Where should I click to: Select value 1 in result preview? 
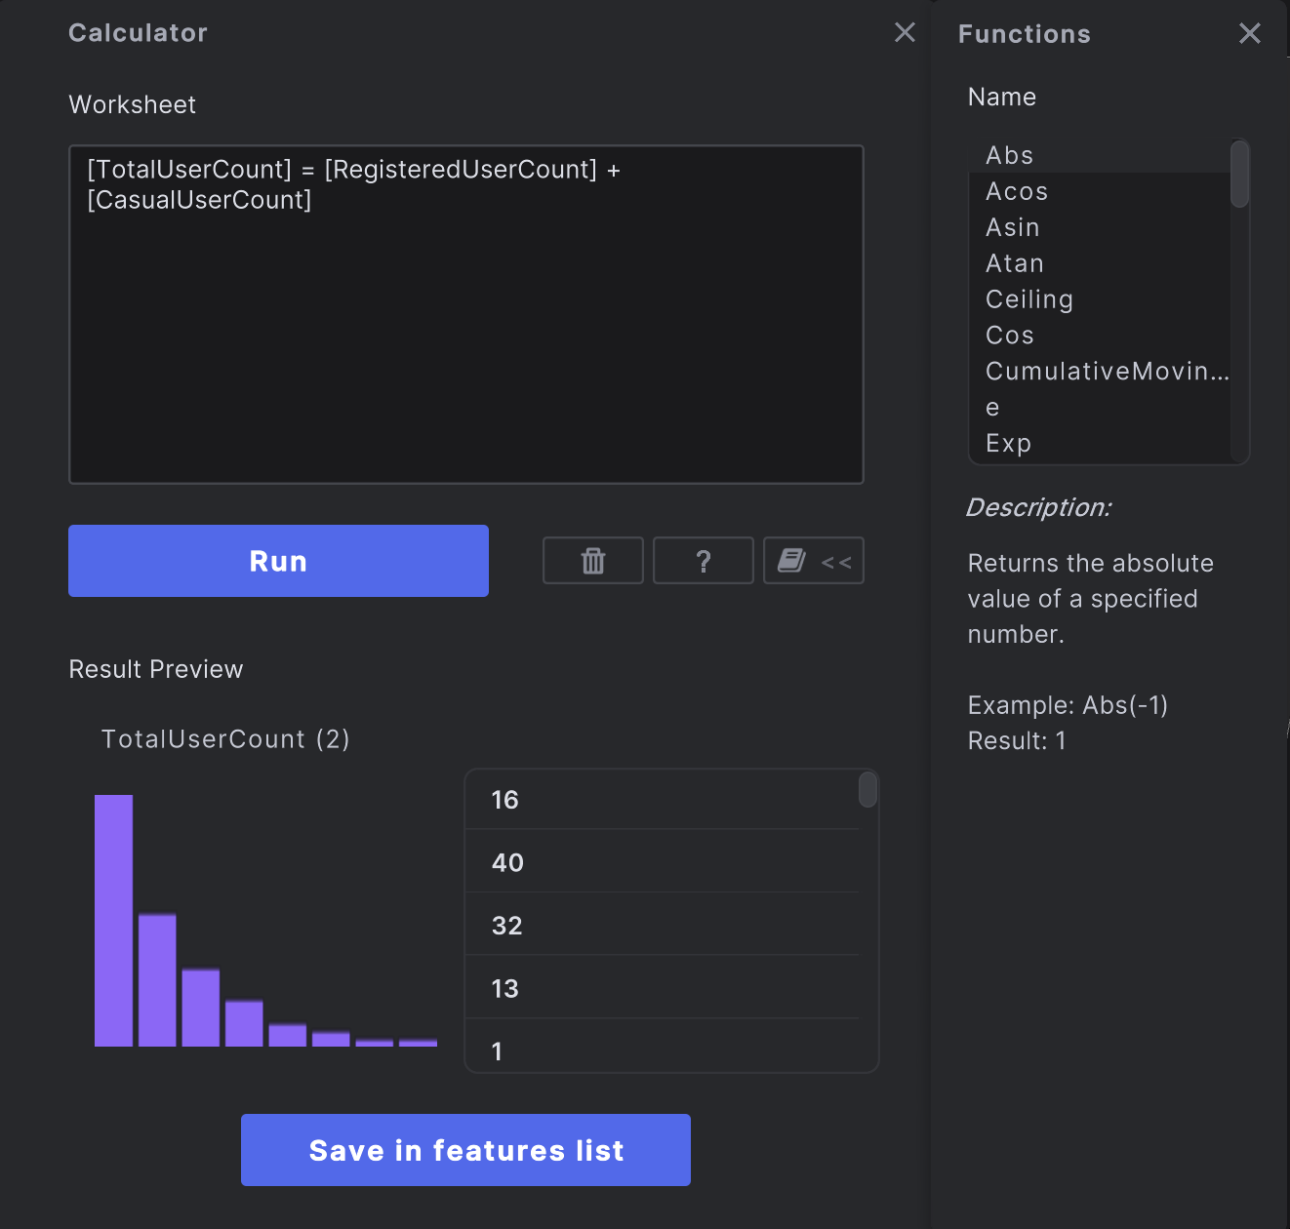(662, 1047)
